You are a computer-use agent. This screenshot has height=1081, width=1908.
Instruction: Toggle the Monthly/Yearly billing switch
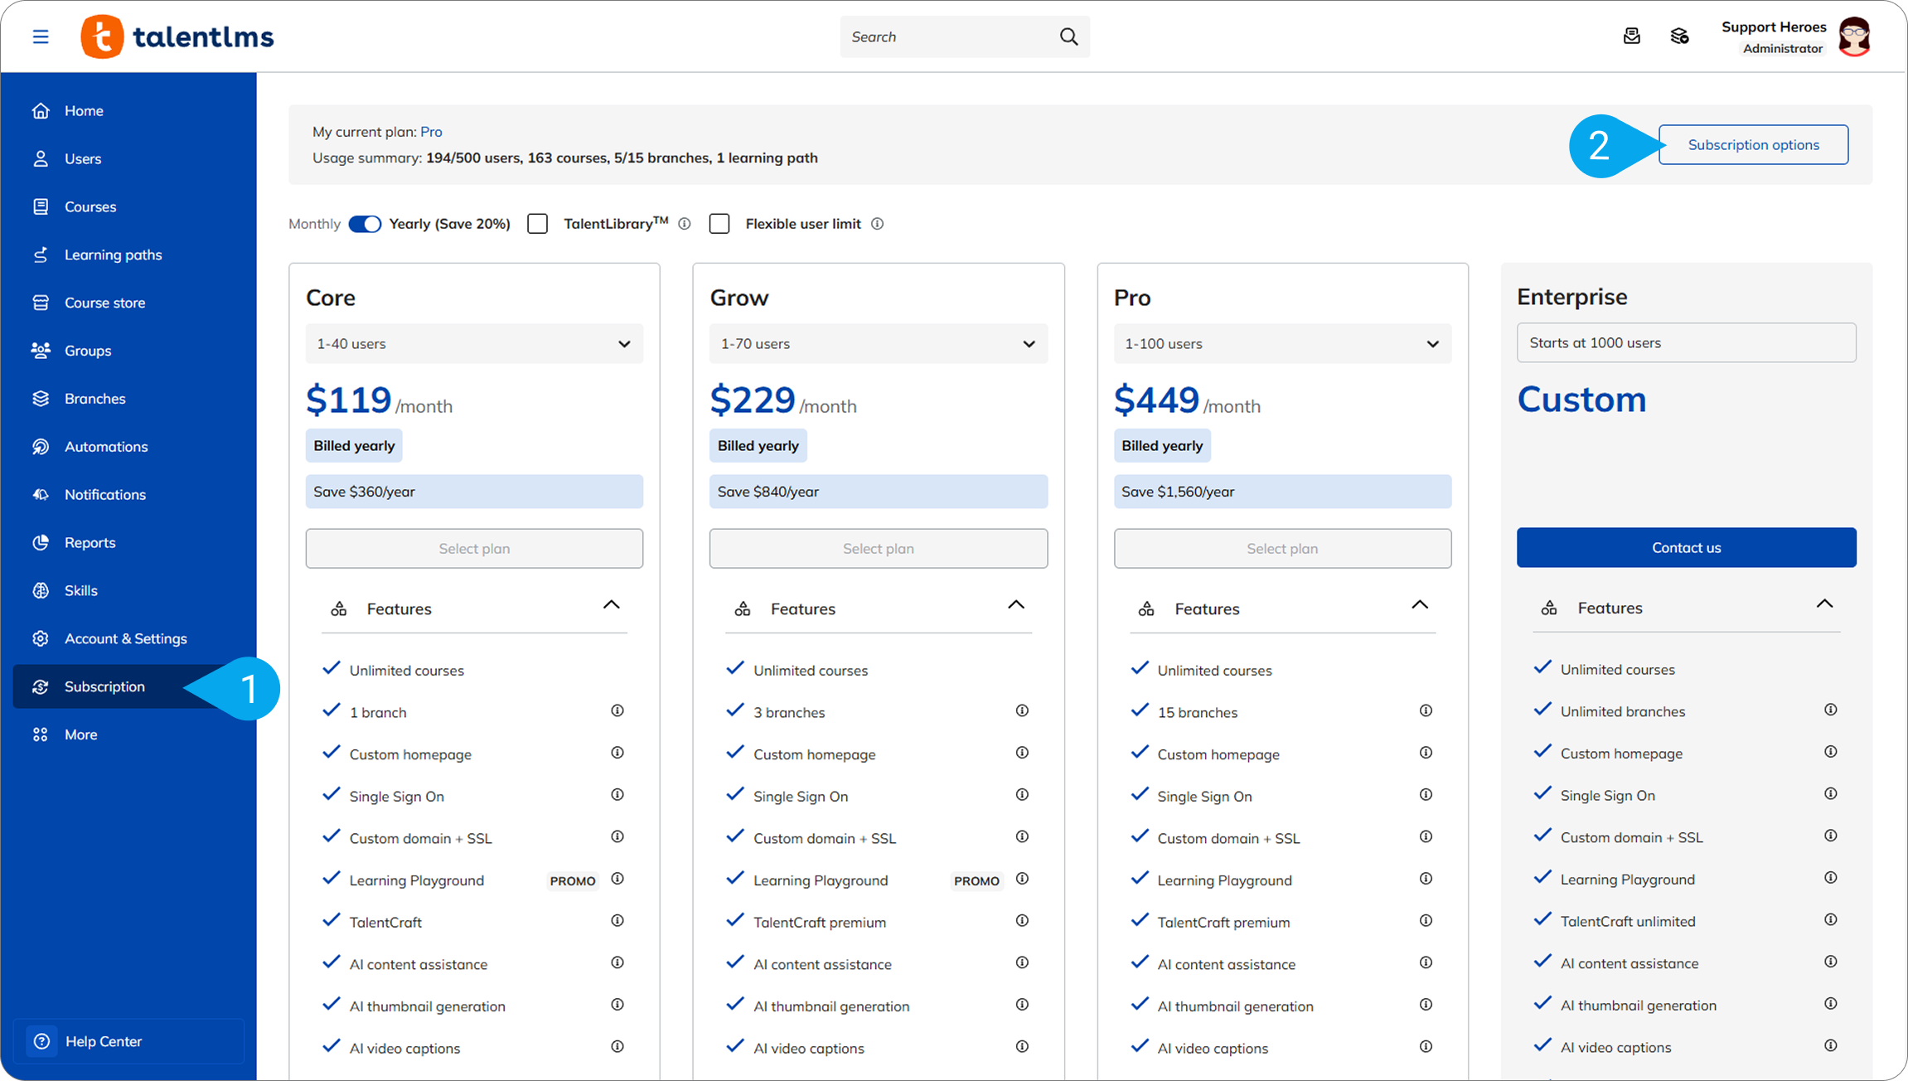[x=365, y=224]
